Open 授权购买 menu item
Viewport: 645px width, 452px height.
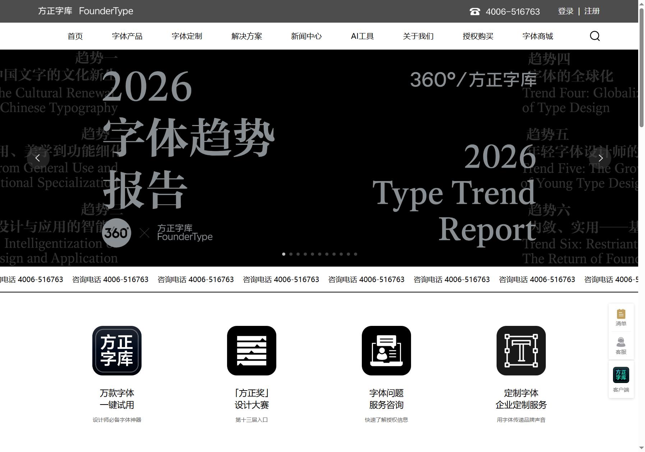(x=478, y=36)
